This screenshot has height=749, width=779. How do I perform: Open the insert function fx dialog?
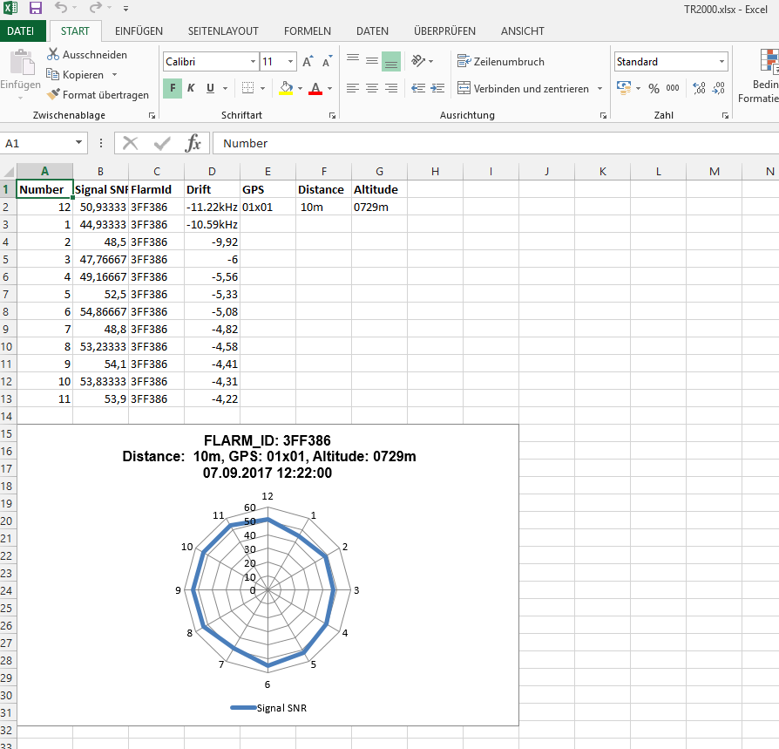(193, 144)
